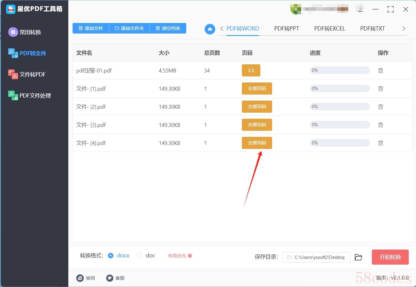
Task: Switch to the PDF转PPT tab
Action: (x=287, y=29)
